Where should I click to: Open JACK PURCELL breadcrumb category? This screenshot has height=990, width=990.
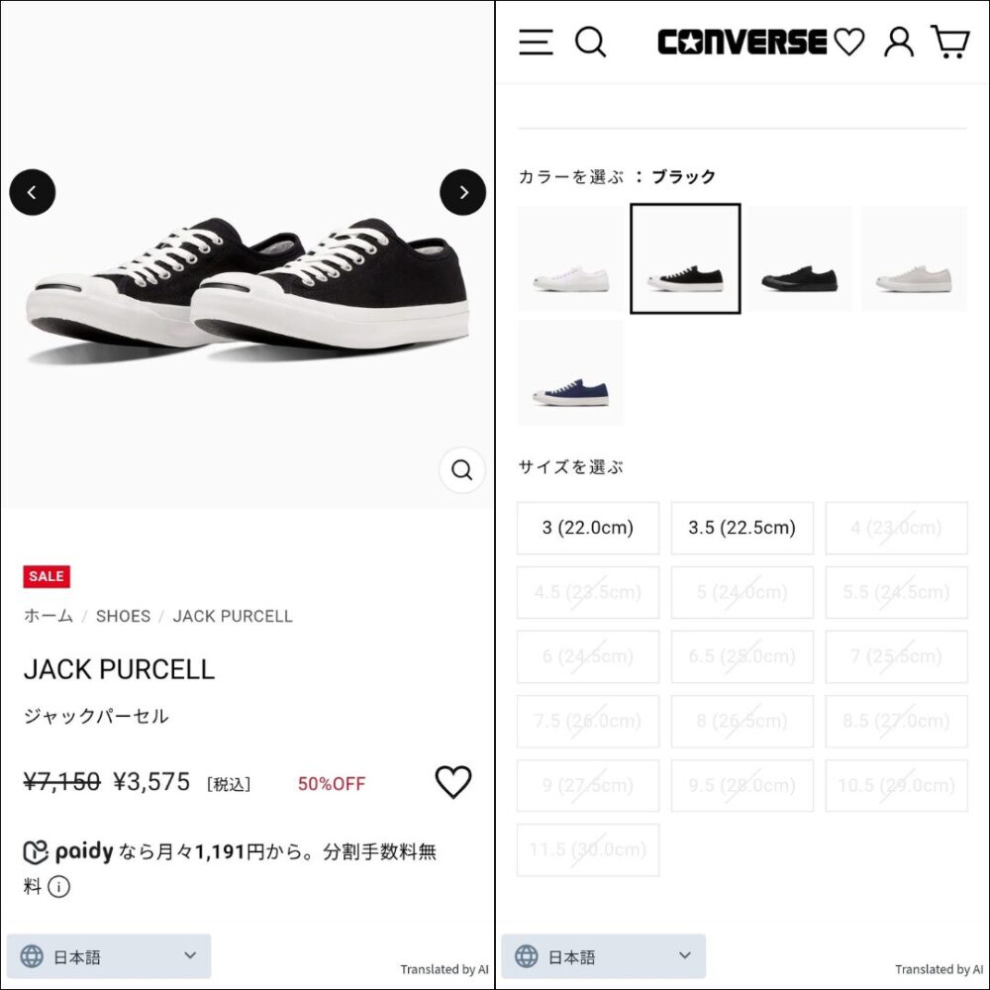pyautogui.click(x=233, y=616)
